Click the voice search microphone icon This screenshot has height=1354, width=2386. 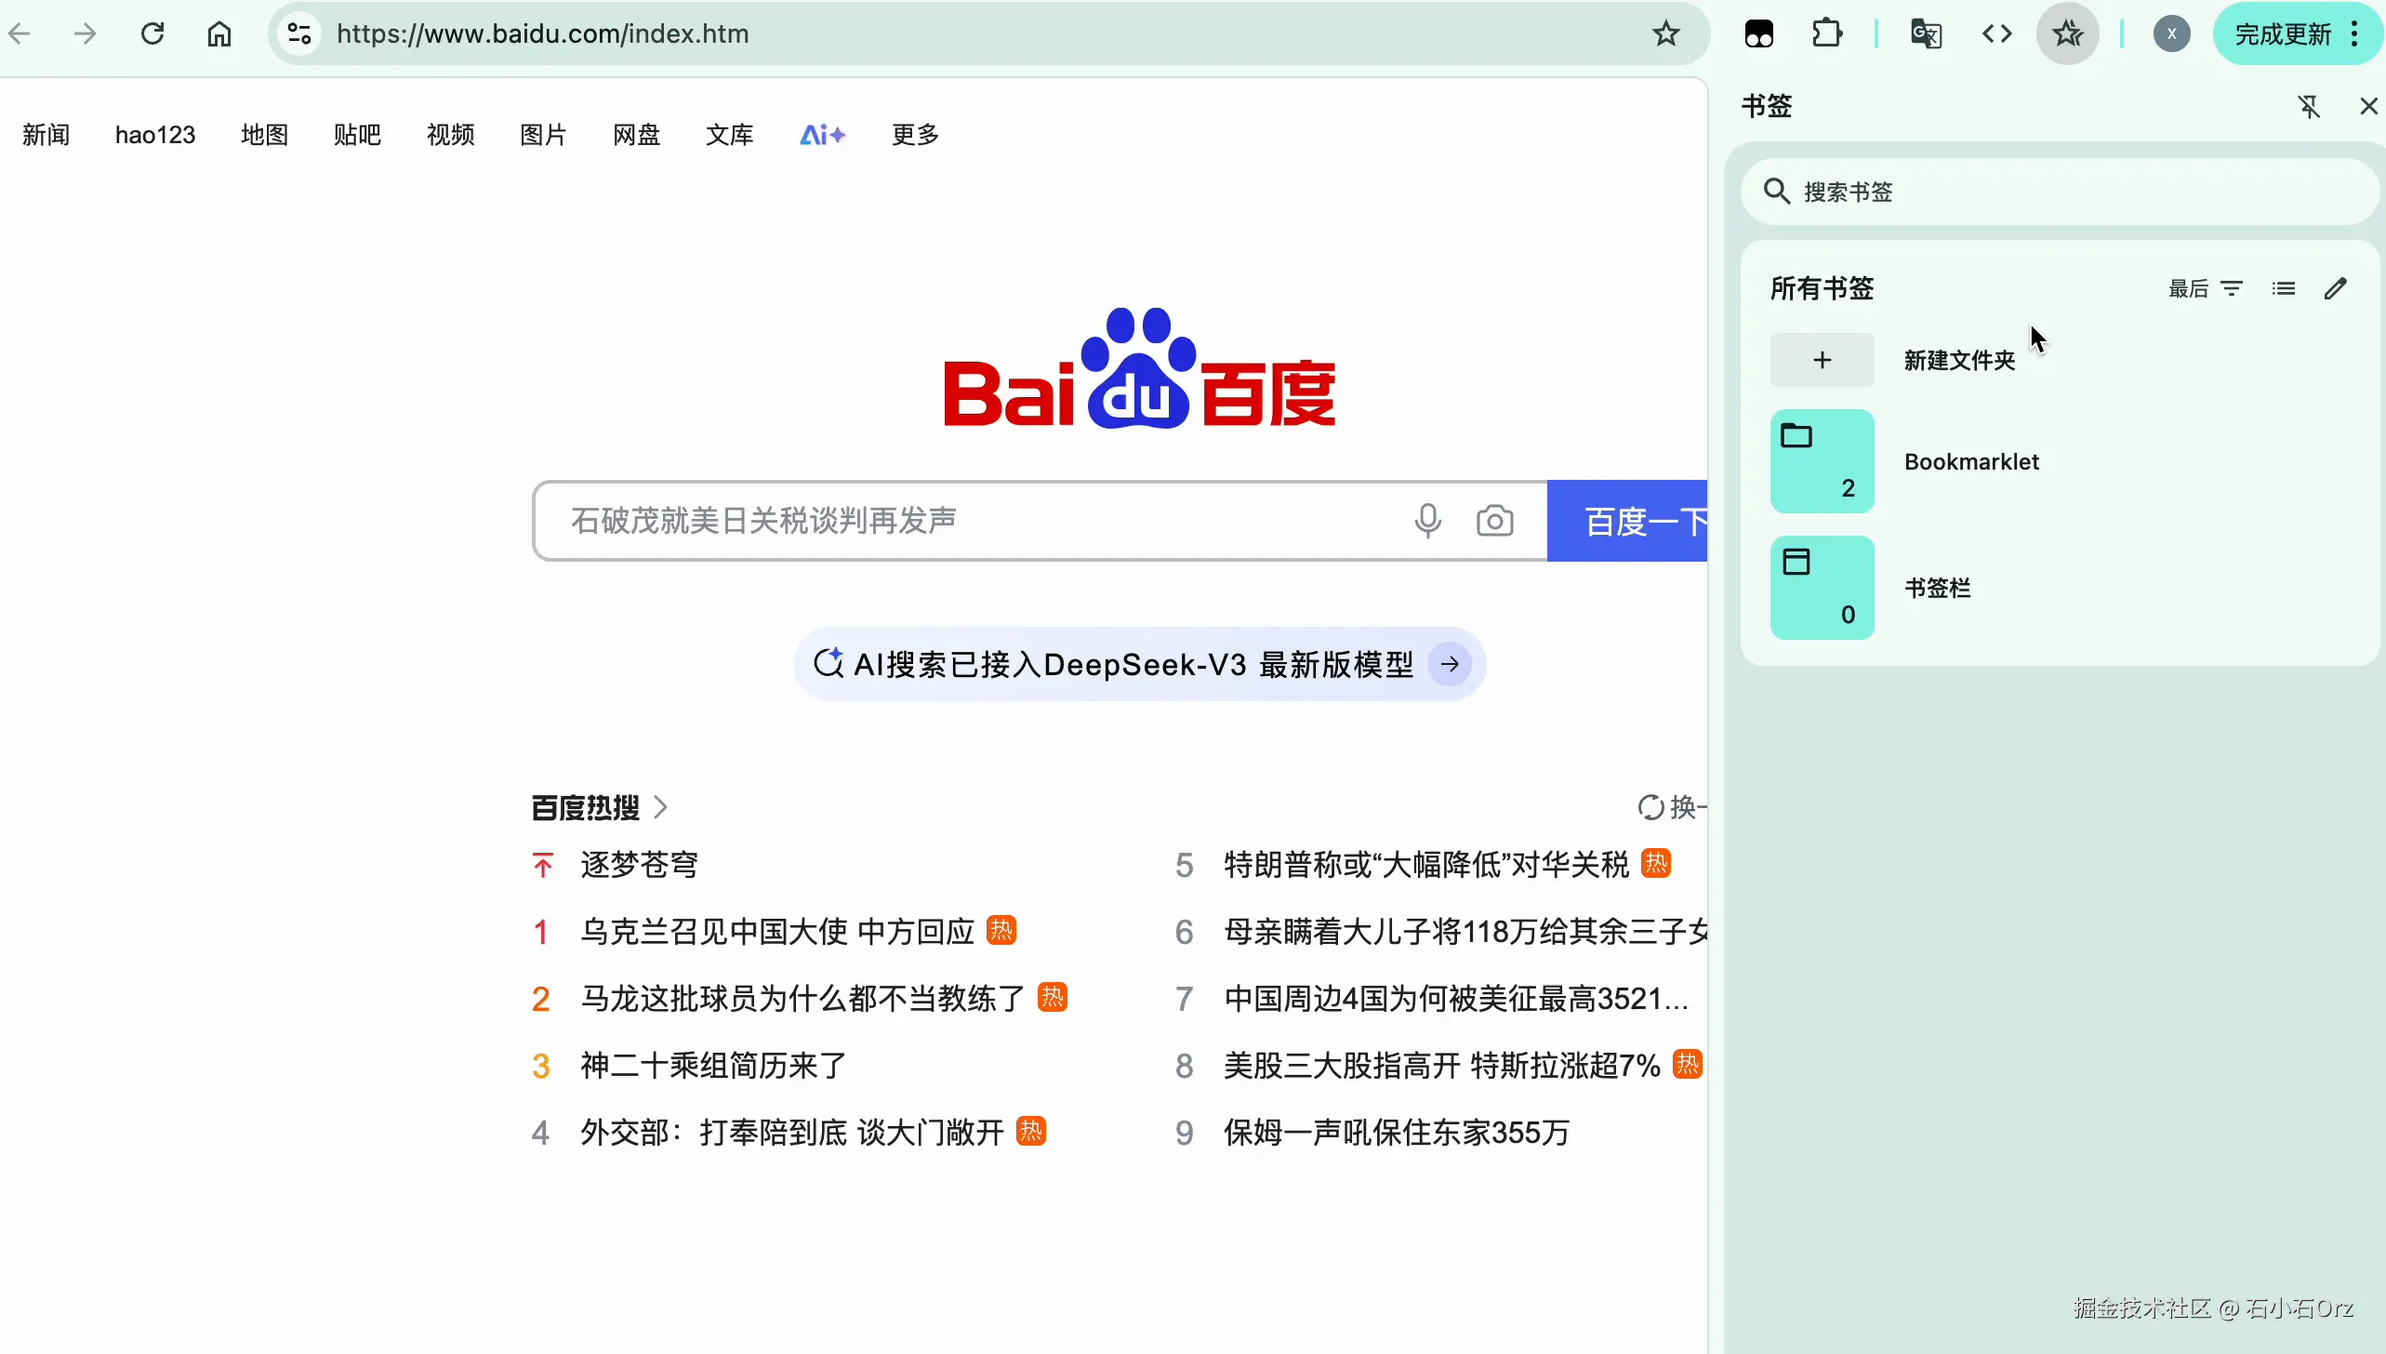[x=1427, y=521]
